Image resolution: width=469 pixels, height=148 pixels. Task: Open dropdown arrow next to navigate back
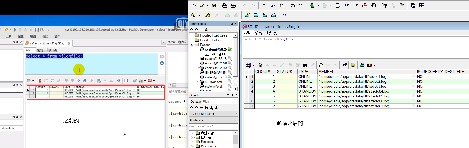(318, 5)
